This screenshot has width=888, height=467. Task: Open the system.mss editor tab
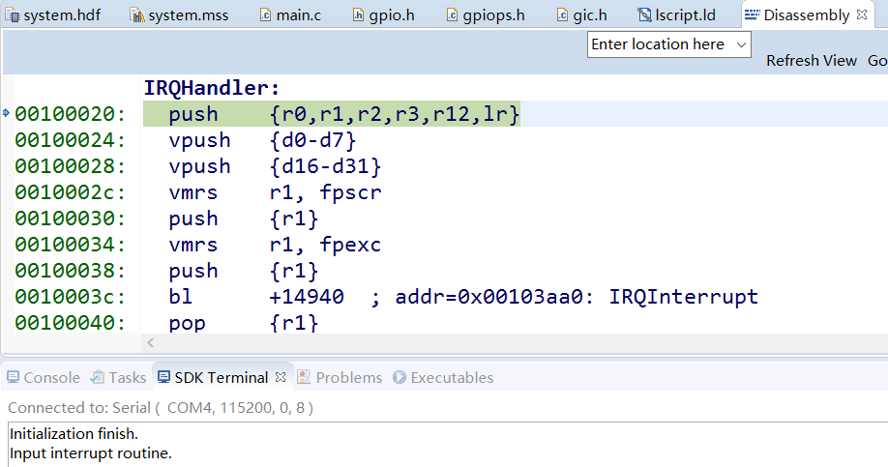click(179, 15)
